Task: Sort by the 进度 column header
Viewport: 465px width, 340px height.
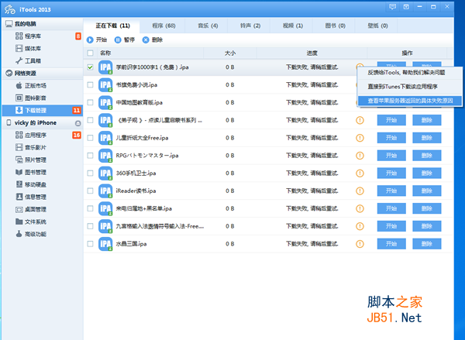Action: click(x=312, y=53)
